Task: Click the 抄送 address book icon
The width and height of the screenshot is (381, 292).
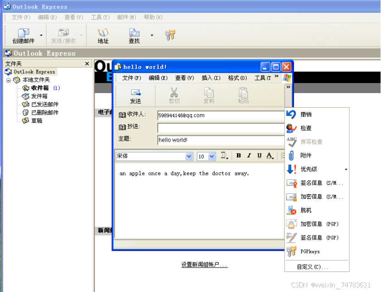Action: 122,127
